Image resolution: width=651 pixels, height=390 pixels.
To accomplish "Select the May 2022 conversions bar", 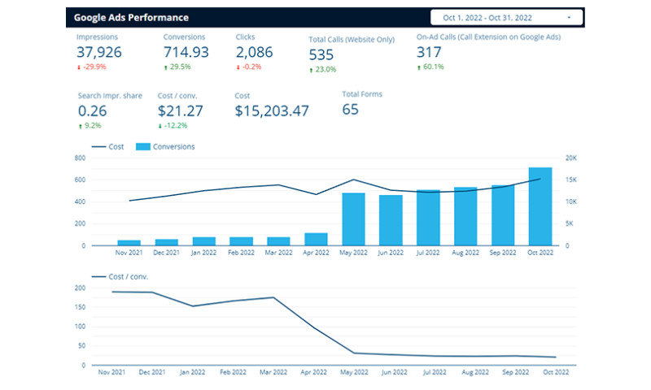I will 353,219.
